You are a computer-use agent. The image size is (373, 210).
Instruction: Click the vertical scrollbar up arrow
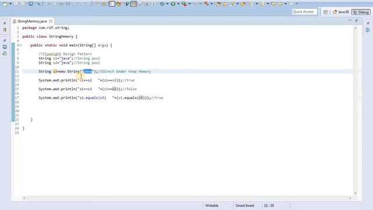tap(356, 28)
